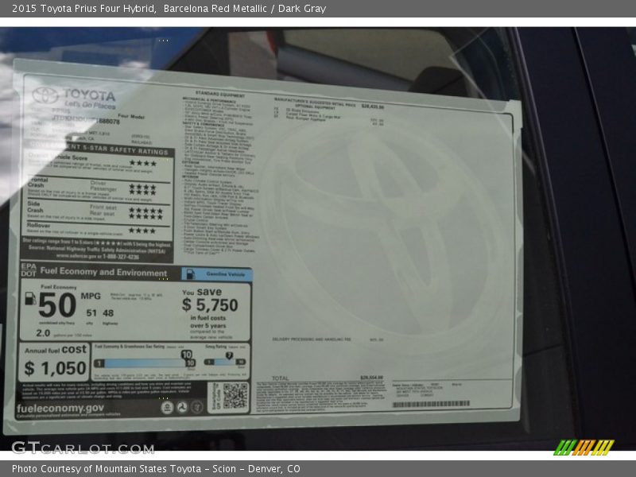Click the "51" city MPG value
The image size is (636, 477).
pos(91,312)
